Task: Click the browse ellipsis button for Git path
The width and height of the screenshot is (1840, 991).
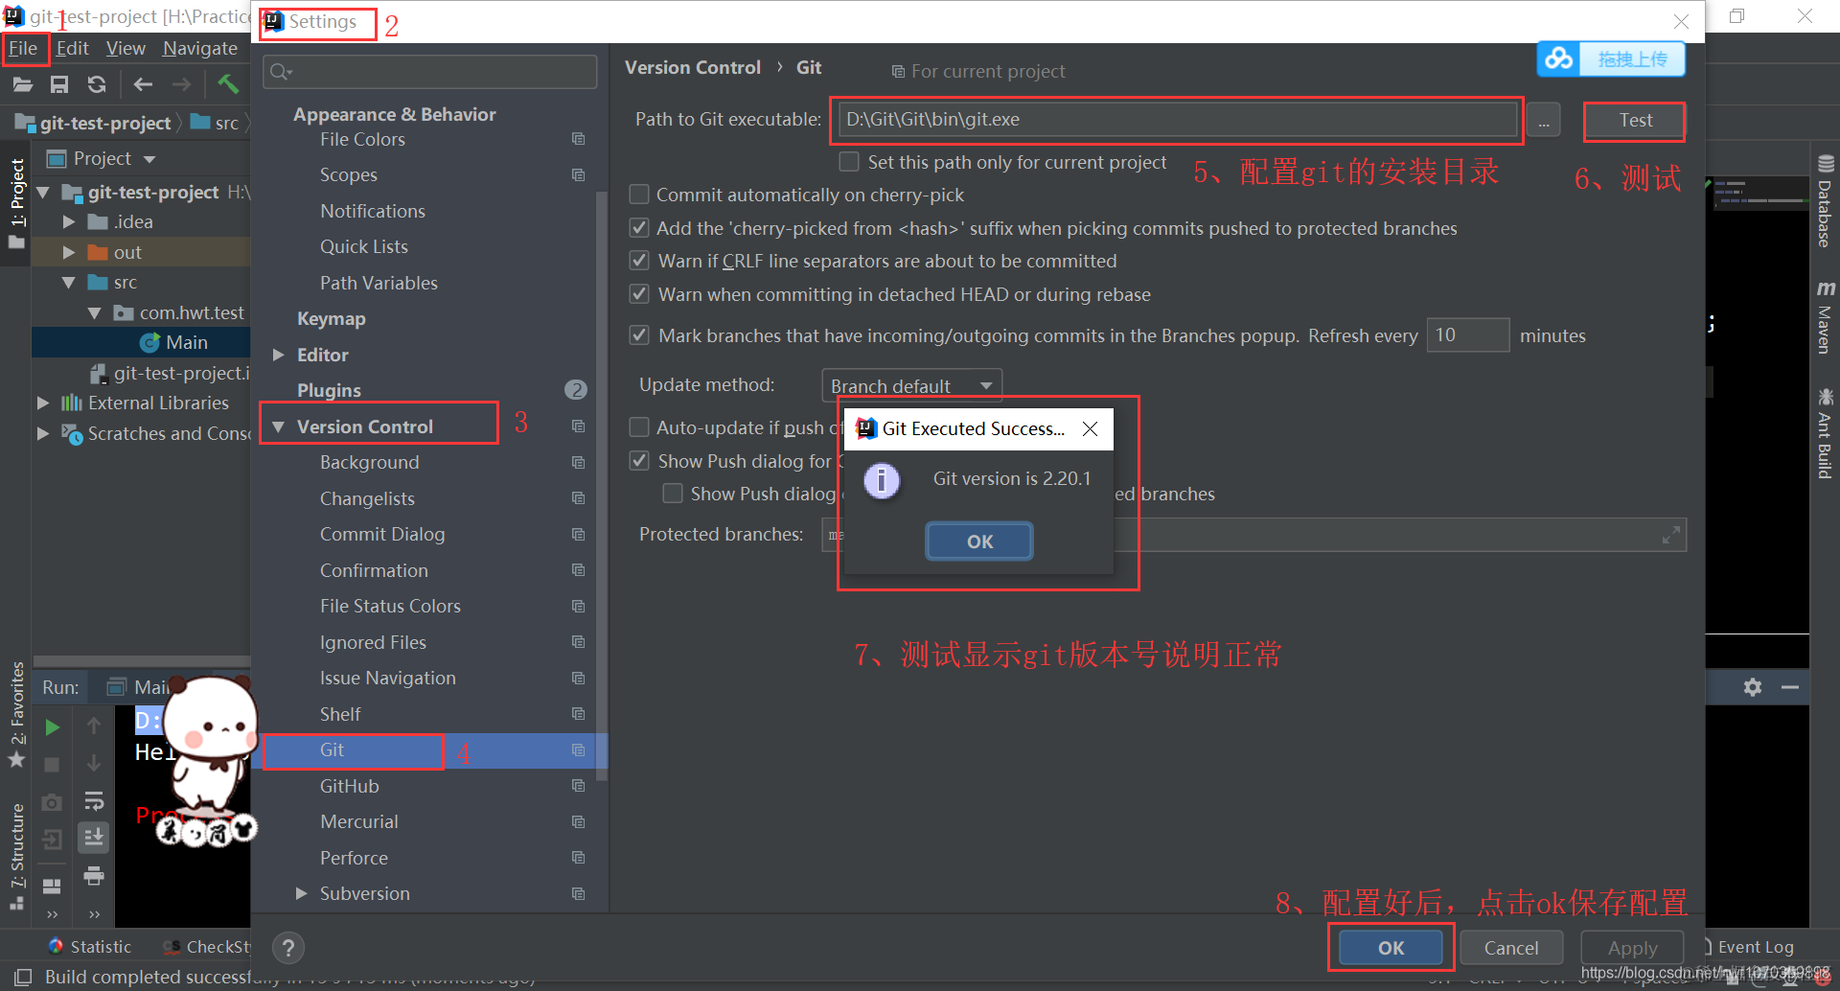Action: click(1544, 121)
